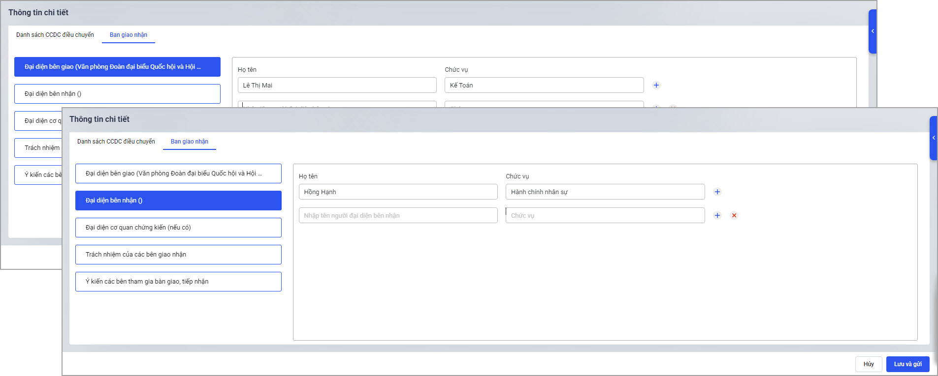Switch to Ban giao nhận tab in front window
The height and width of the screenshot is (376, 938).
[x=189, y=142]
